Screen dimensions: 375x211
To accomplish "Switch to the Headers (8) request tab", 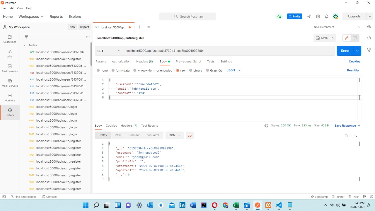I will tap(144, 62).
